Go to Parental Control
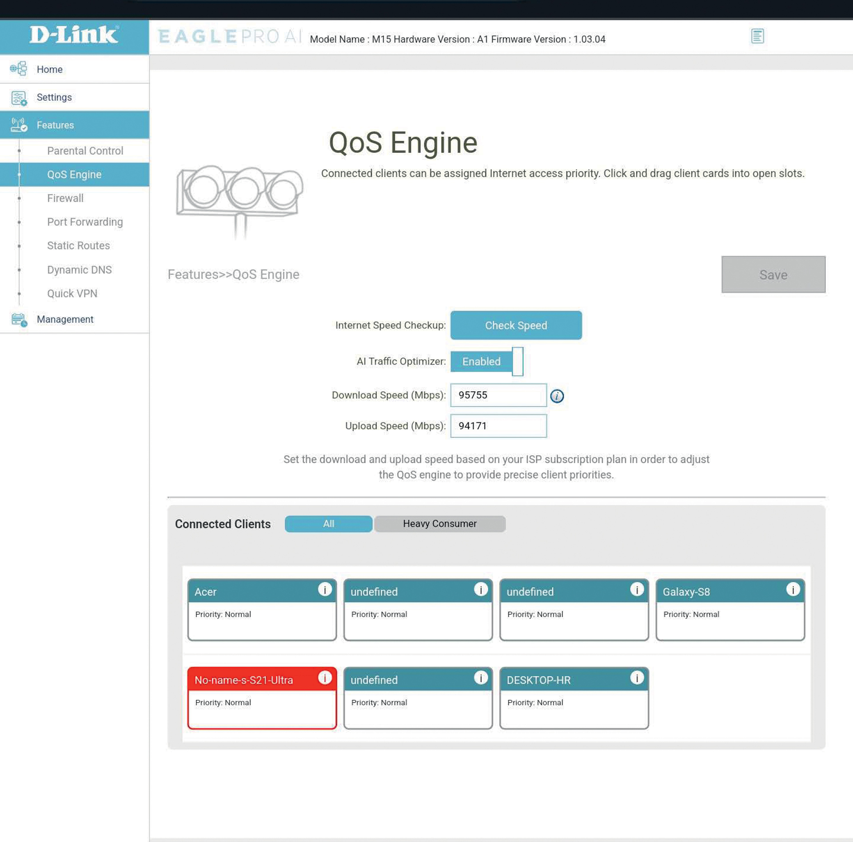The image size is (853, 842). (x=85, y=151)
